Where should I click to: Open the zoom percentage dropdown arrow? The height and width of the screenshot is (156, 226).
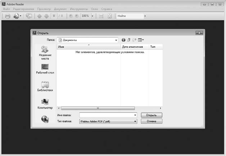(x=92, y=16)
